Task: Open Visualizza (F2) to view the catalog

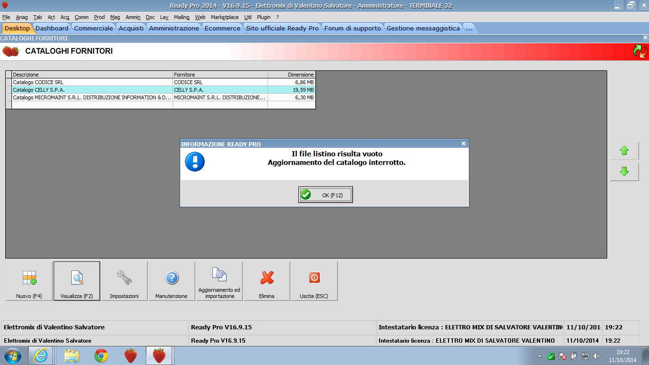Action: coord(76,281)
